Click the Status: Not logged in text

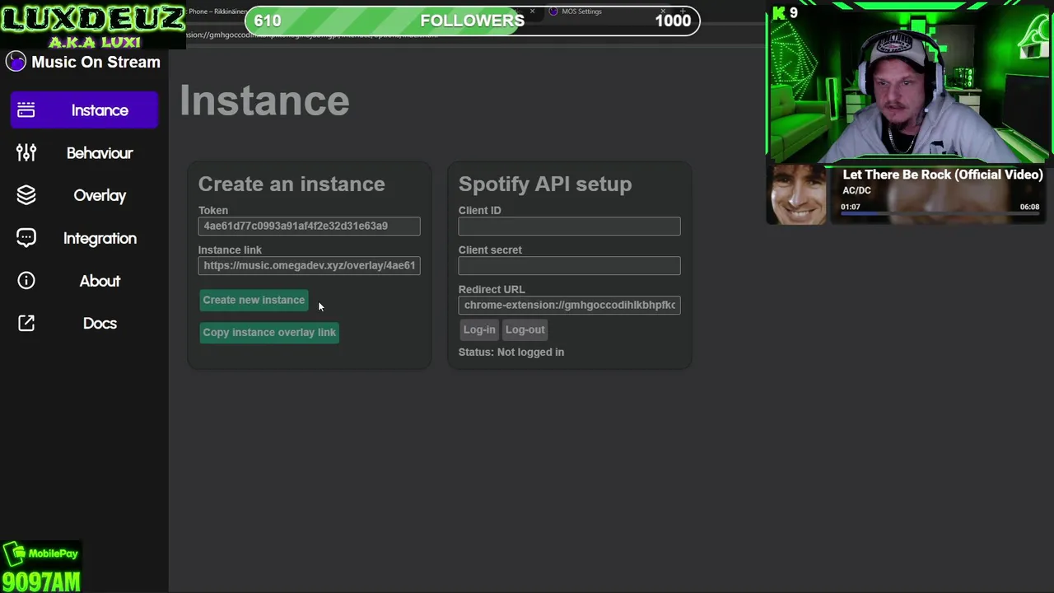[511, 352]
